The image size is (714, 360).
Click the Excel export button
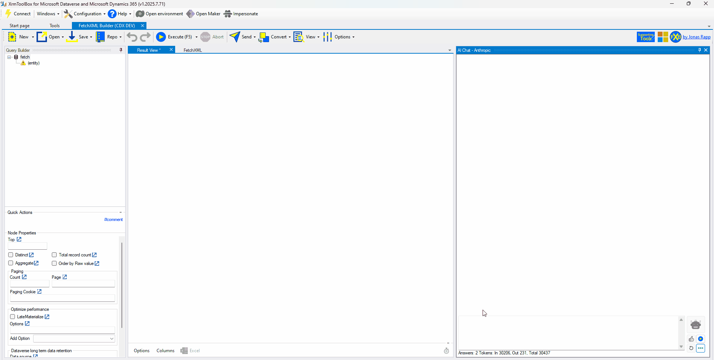point(190,351)
